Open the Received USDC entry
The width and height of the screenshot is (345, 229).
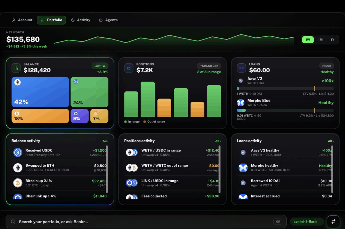(x=60, y=152)
